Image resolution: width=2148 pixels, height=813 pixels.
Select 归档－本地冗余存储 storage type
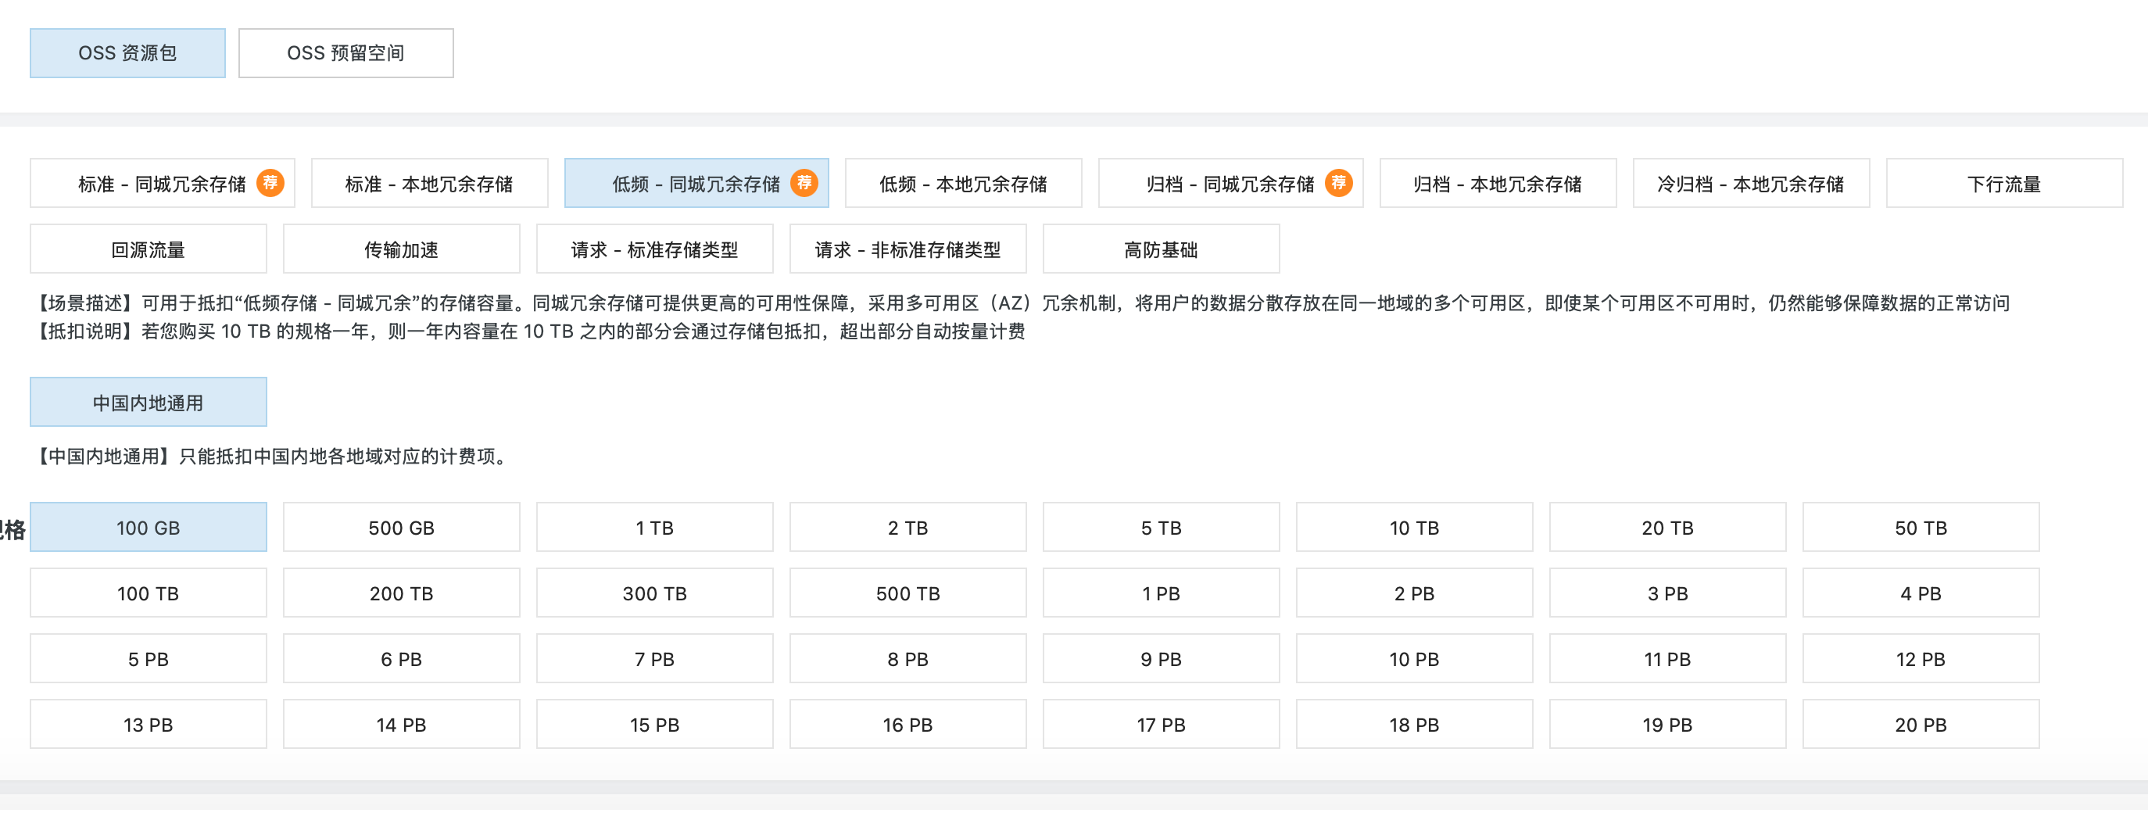pos(1498,183)
